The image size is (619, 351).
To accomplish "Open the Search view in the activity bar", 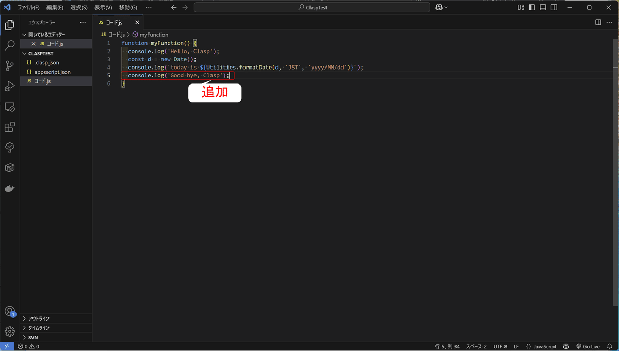I will coord(9,45).
